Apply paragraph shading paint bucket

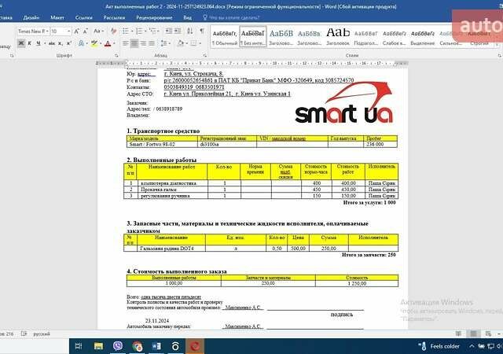181,43
